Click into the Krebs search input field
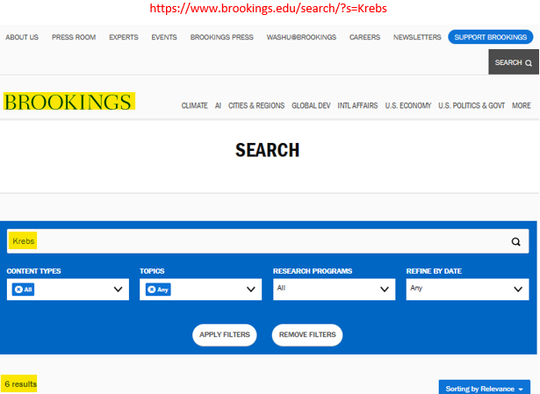540x394 pixels. (268, 241)
